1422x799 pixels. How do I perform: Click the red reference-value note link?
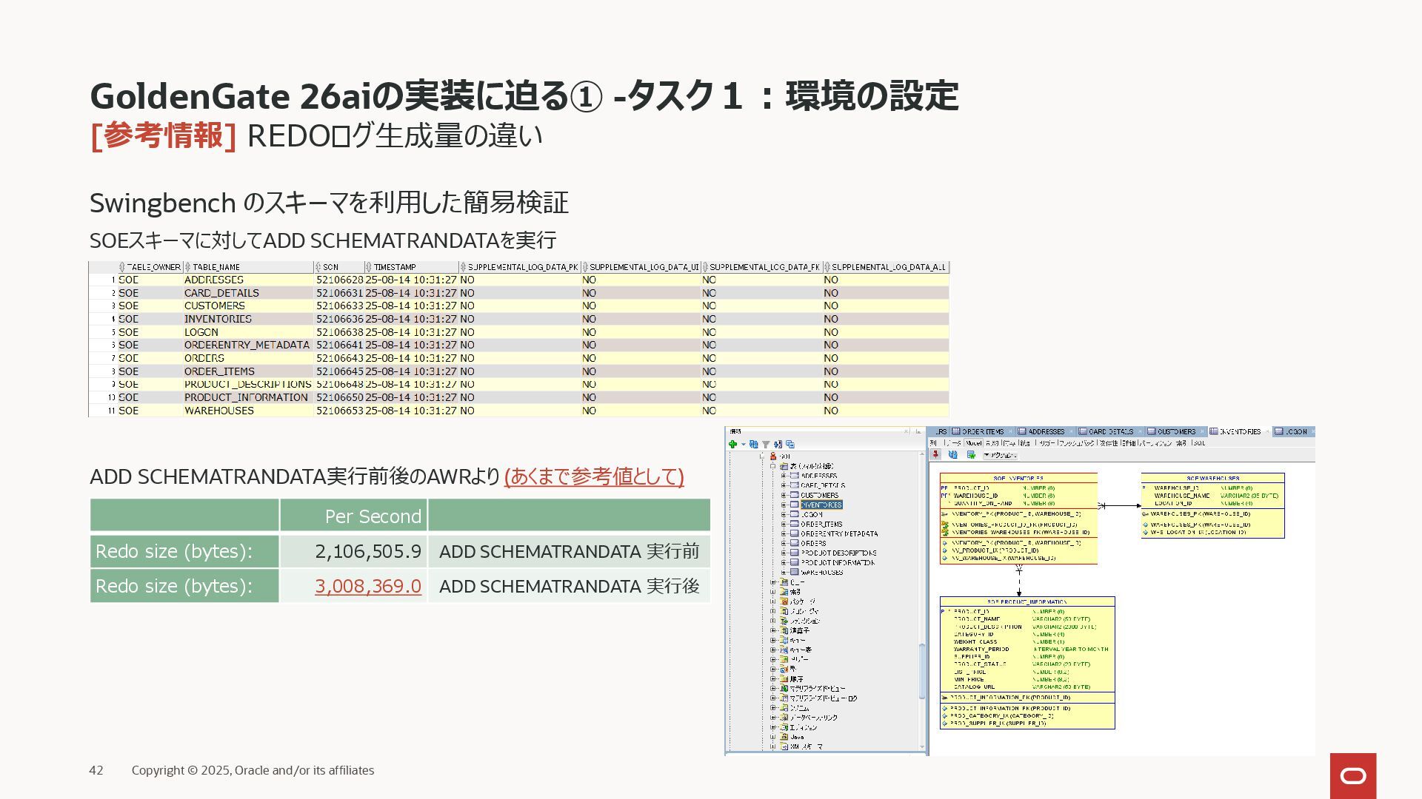(593, 477)
